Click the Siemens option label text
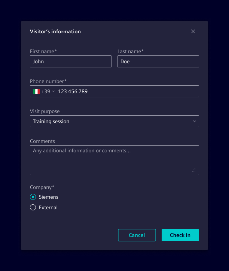This screenshot has width=229, height=271. (49, 197)
